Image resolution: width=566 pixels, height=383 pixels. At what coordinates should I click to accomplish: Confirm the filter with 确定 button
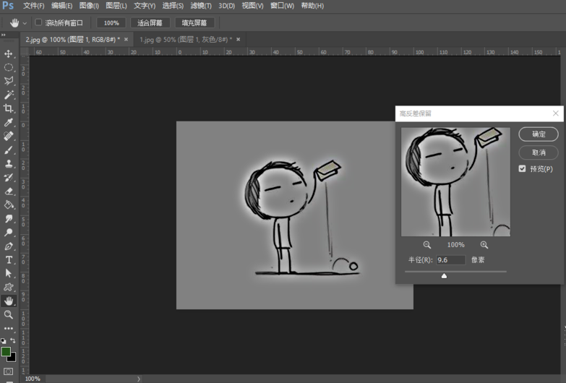click(x=539, y=134)
